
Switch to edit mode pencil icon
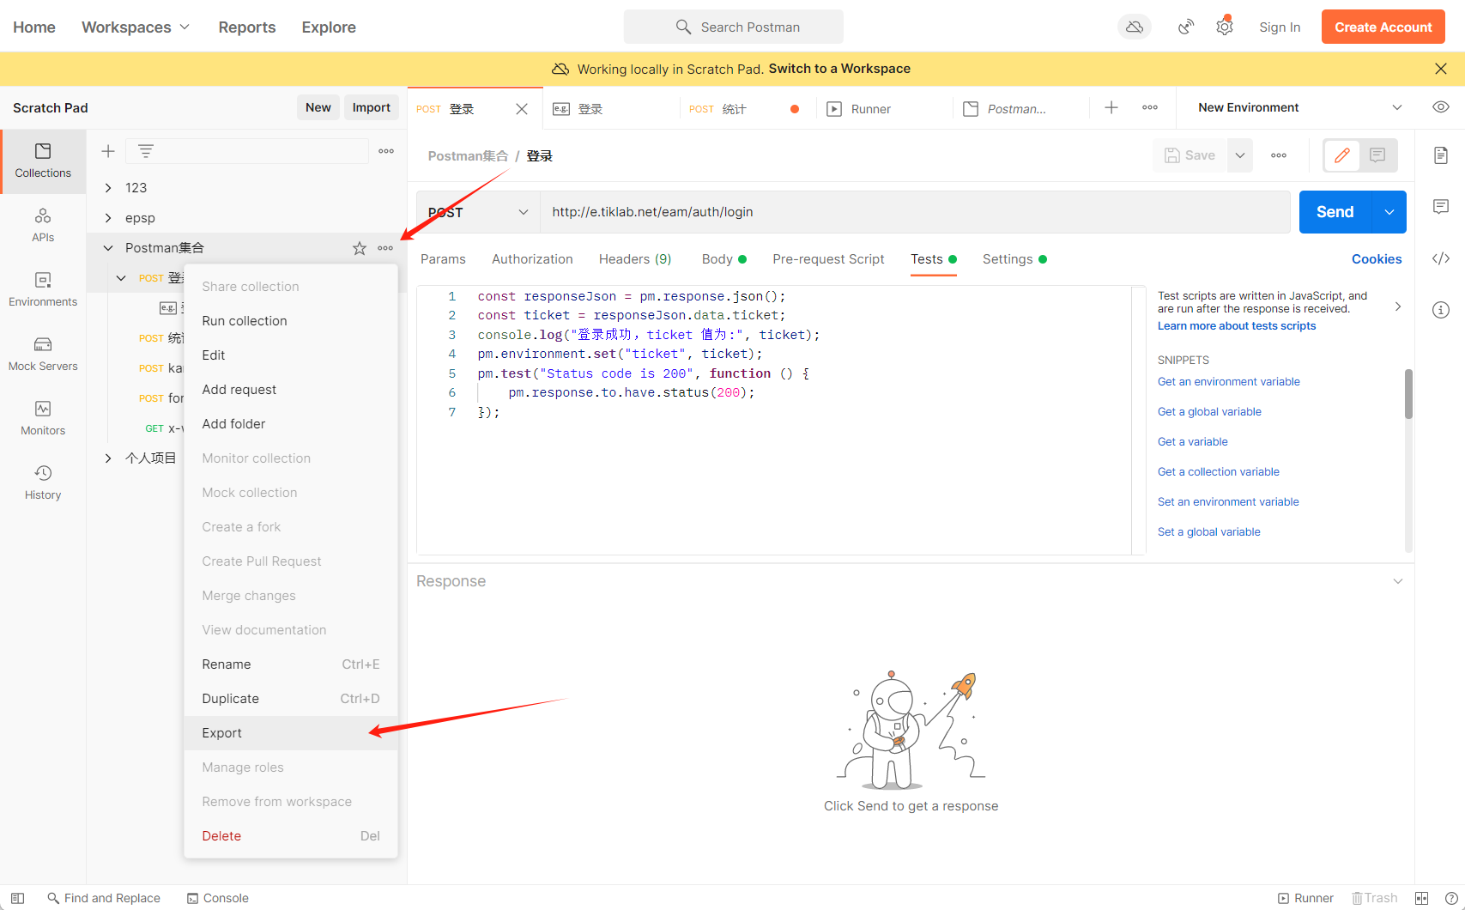(x=1342, y=155)
